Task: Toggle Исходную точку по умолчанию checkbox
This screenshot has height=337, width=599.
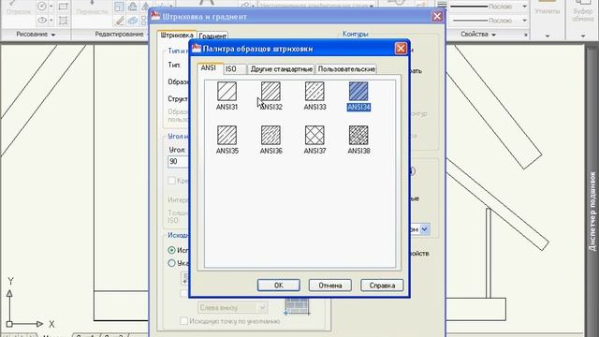Action: pos(183,321)
